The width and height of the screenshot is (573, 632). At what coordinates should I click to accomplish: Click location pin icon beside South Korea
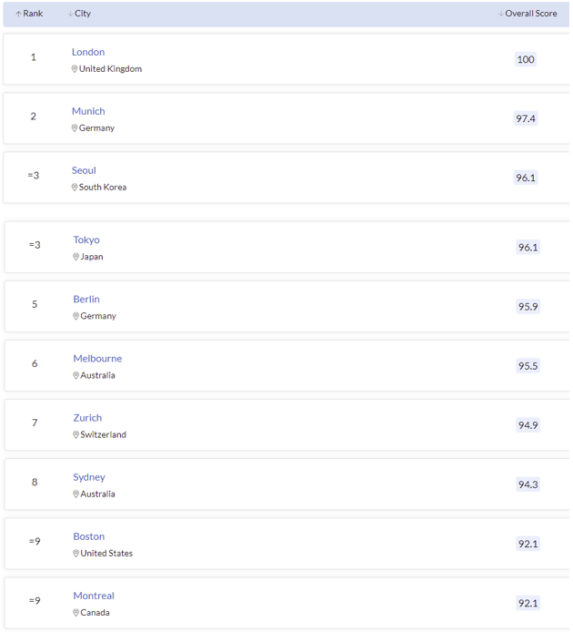pos(75,188)
